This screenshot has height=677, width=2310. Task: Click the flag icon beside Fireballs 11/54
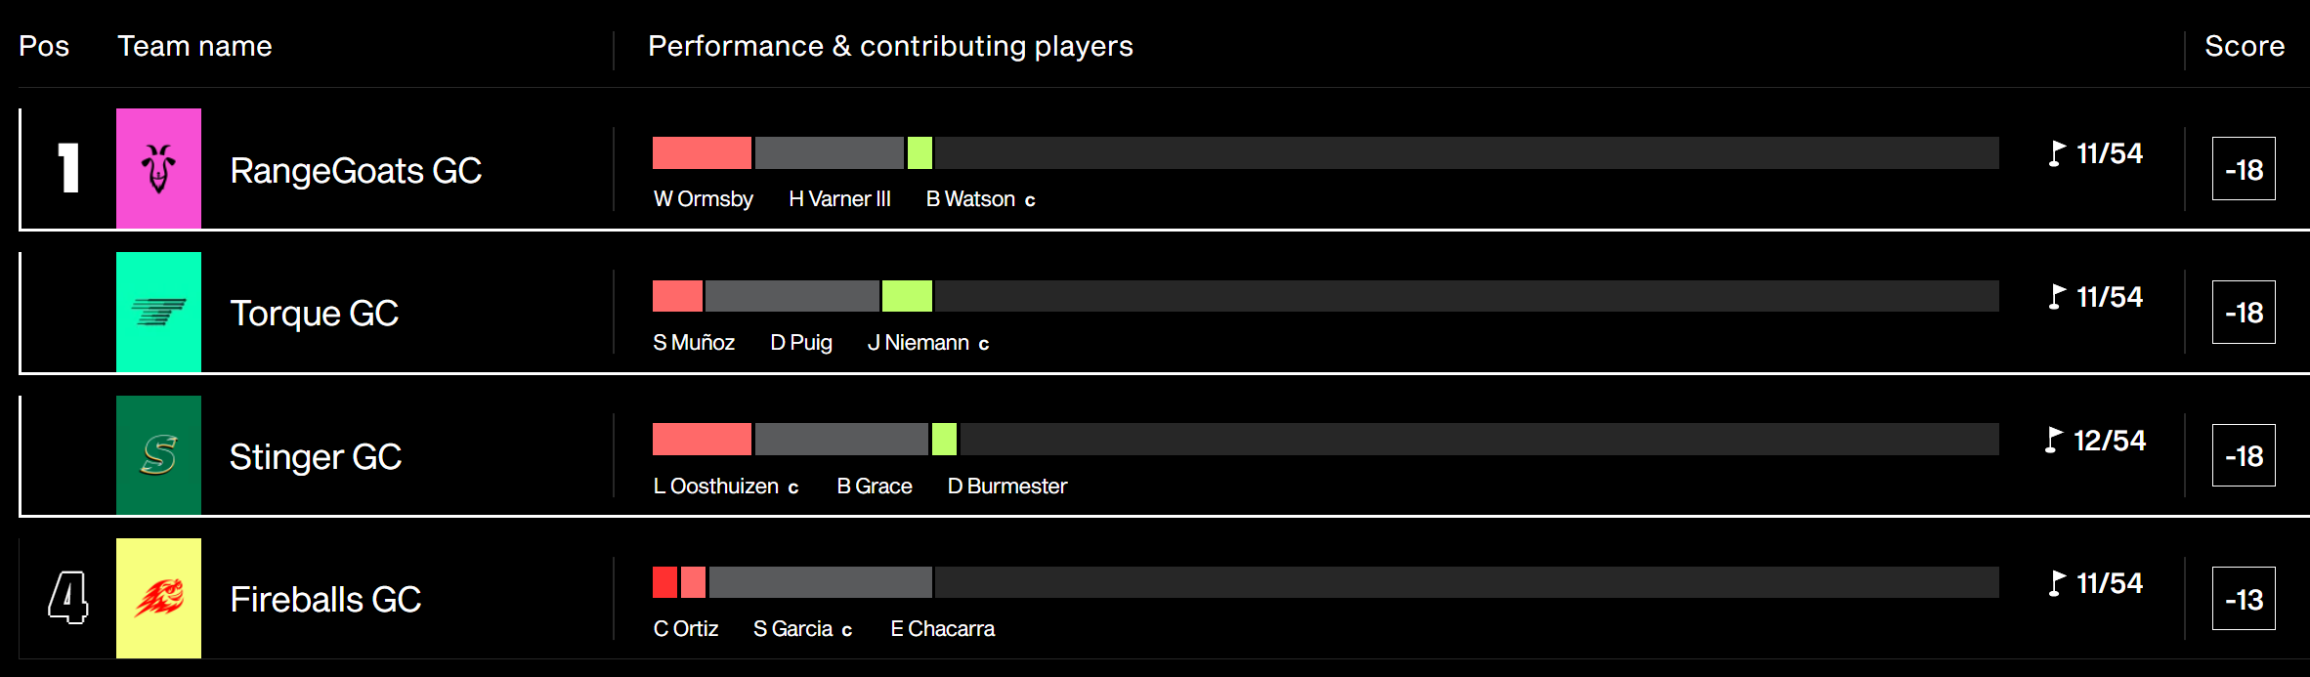pyautogui.click(x=2056, y=583)
